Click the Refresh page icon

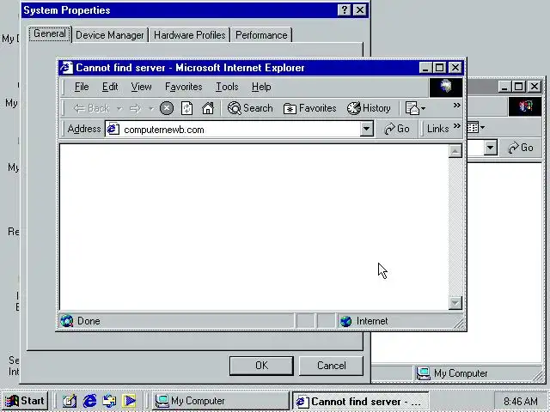(x=187, y=108)
